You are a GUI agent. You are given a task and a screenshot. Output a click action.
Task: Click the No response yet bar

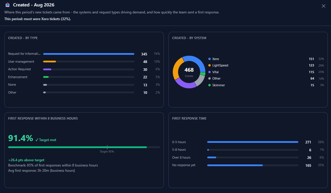point(253,165)
